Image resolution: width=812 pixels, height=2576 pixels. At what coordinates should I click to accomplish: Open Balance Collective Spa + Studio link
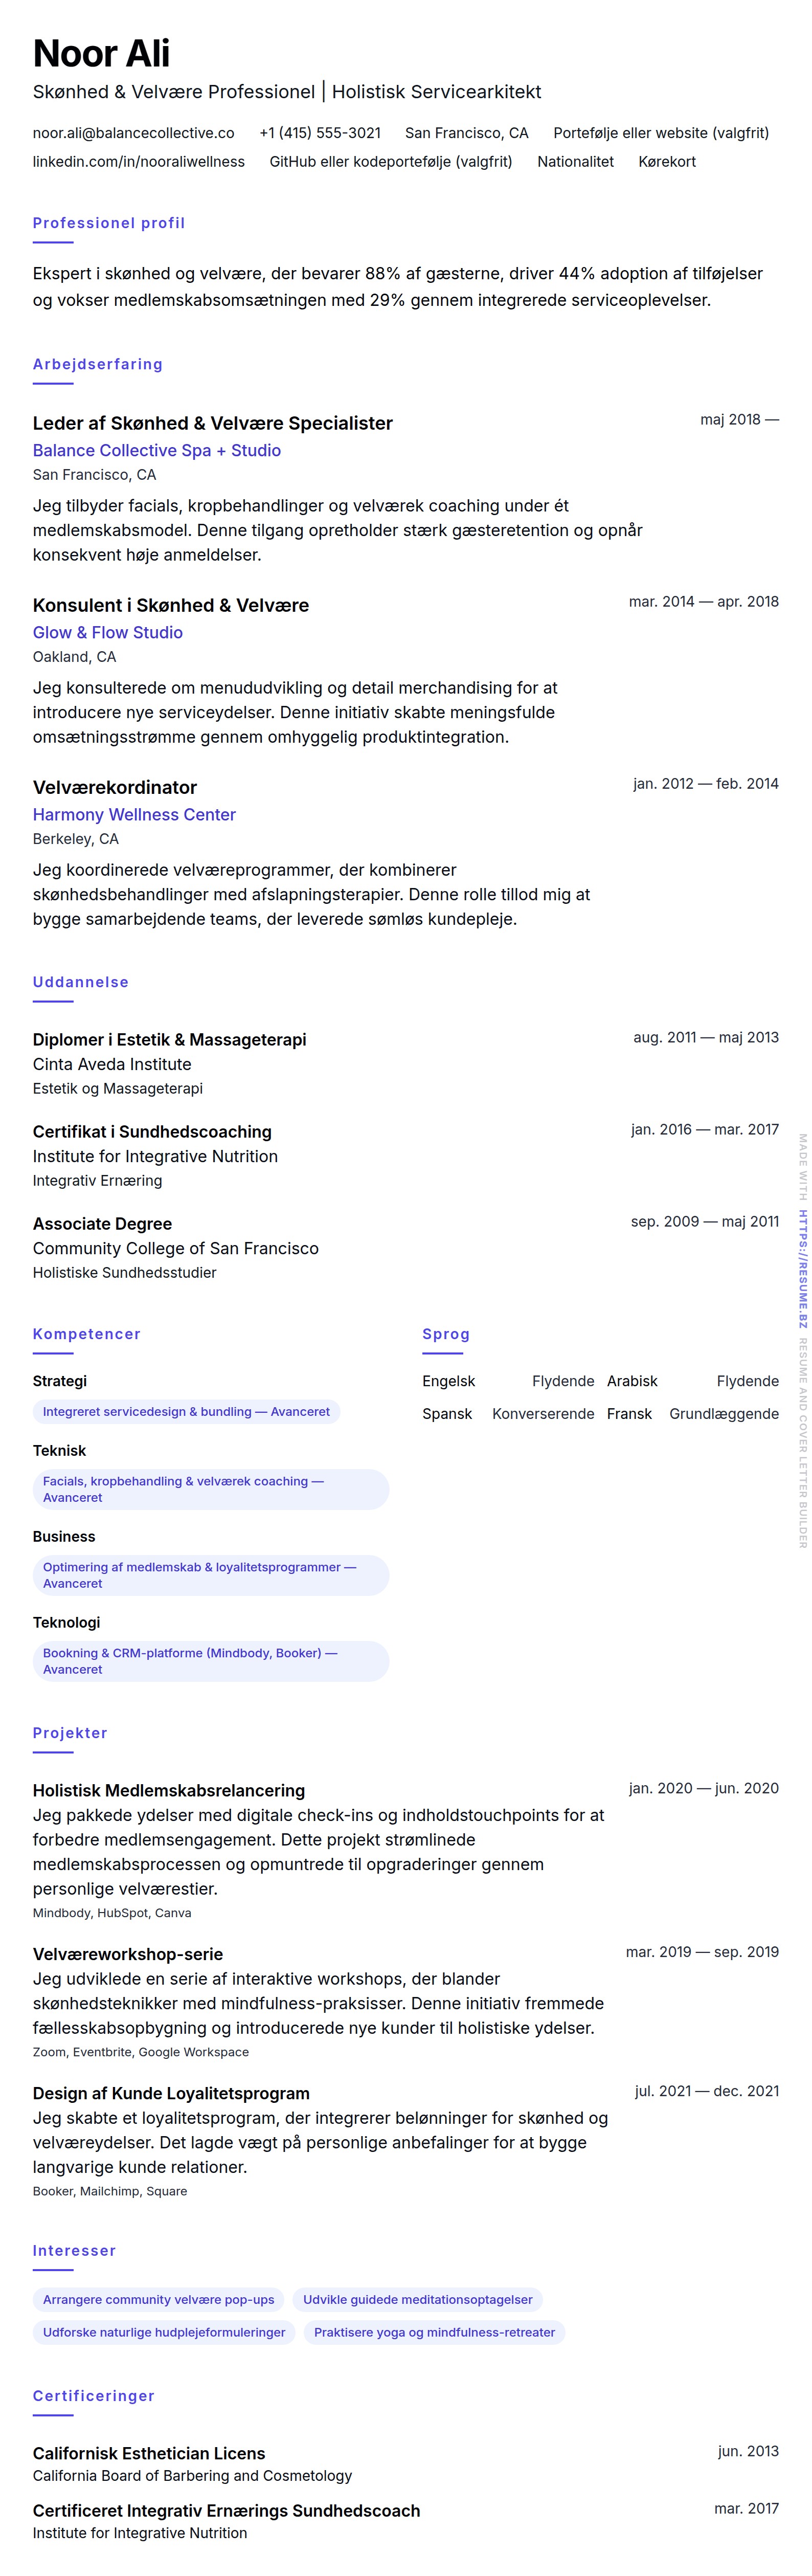click(156, 451)
